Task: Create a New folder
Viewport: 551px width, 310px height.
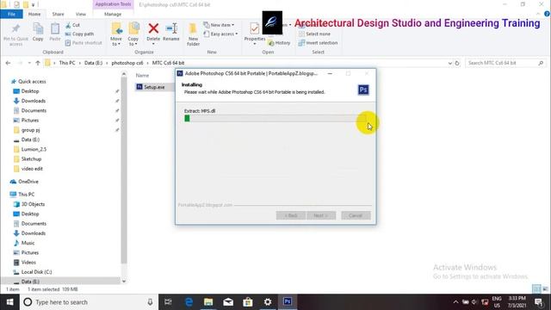Action: [193, 34]
